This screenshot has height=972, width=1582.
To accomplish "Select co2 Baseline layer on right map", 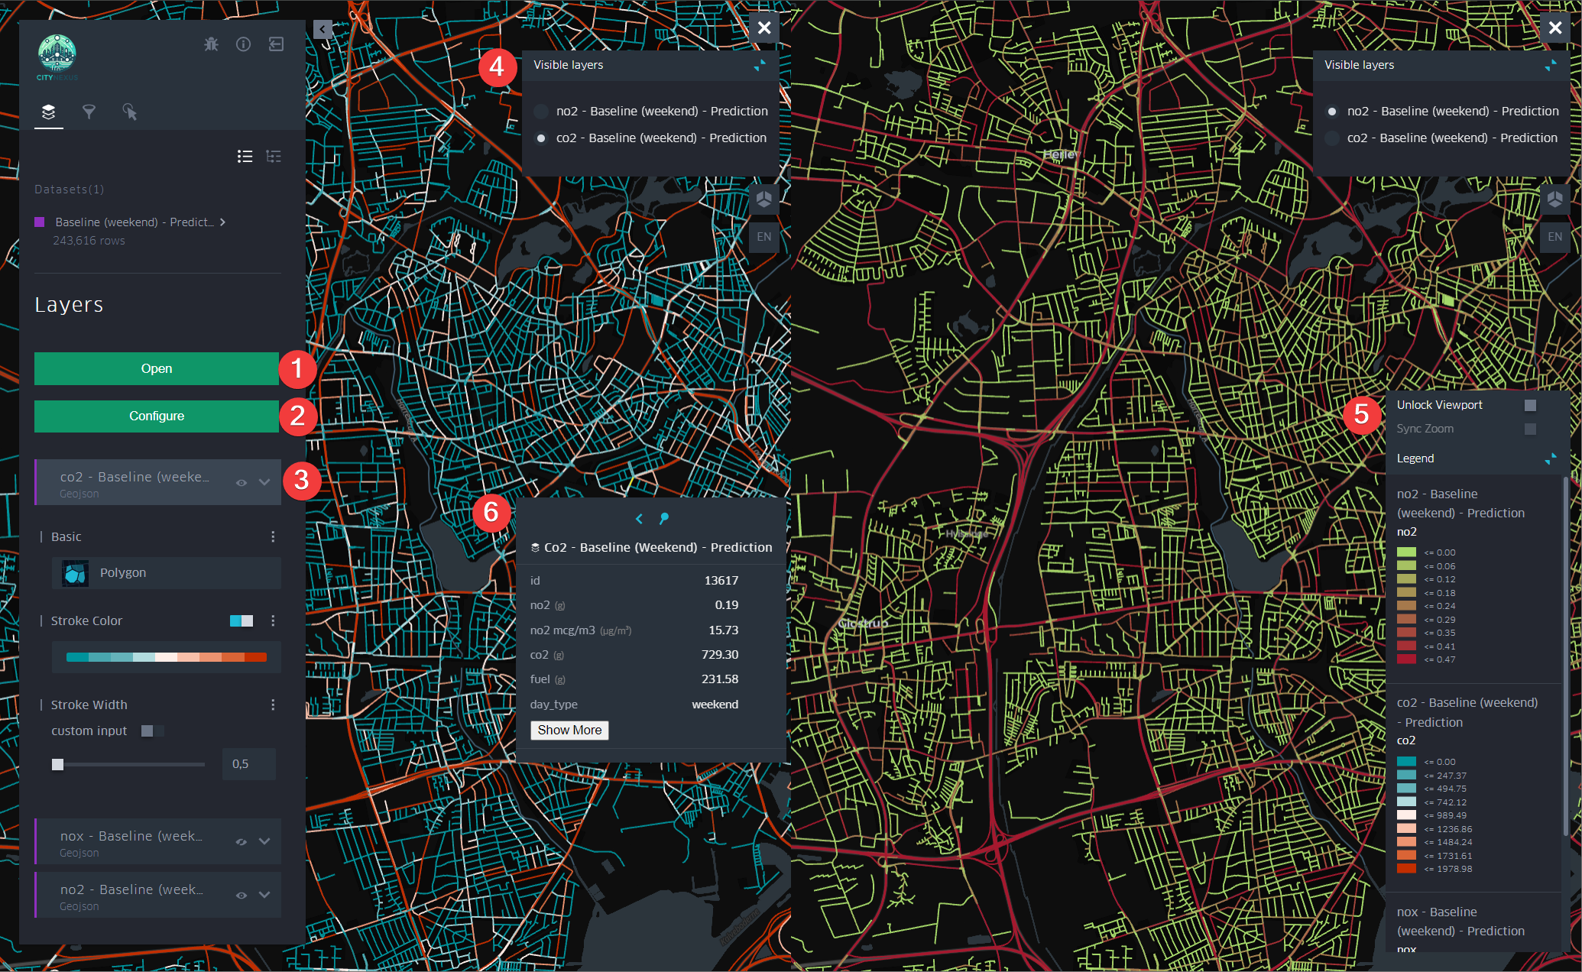I will coord(1332,138).
